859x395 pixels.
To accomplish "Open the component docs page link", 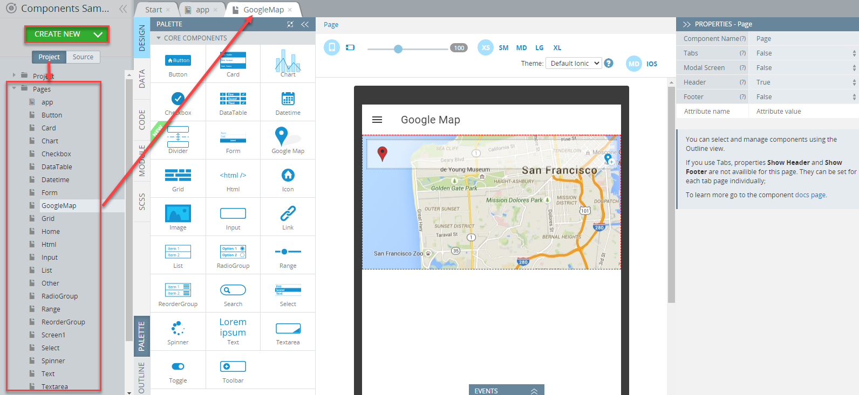I will click(x=810, y=195).
